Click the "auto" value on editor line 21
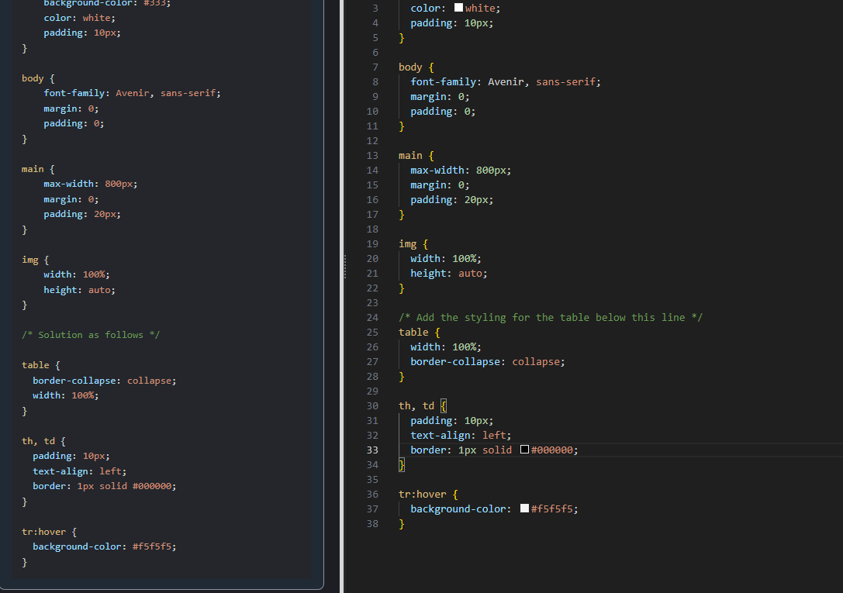 point(470,274)
